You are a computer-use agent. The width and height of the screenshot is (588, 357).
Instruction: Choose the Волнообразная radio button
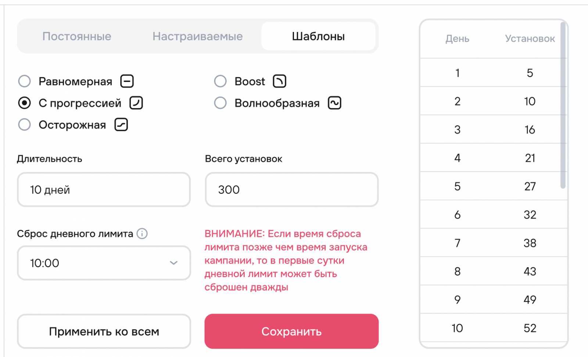point(220,103)
